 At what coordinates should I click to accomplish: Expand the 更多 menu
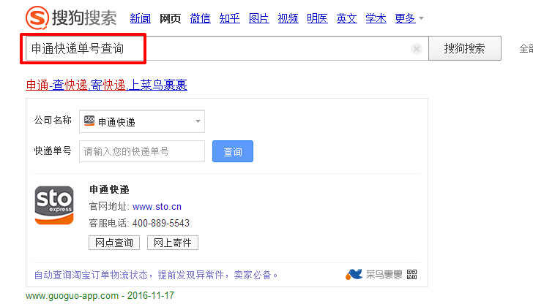pos(409,18)
